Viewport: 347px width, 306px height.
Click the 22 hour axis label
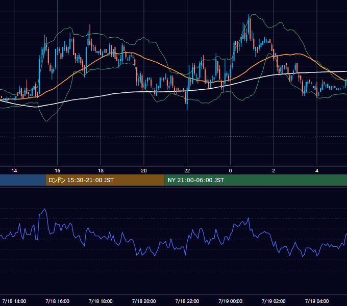click(187, 171)
